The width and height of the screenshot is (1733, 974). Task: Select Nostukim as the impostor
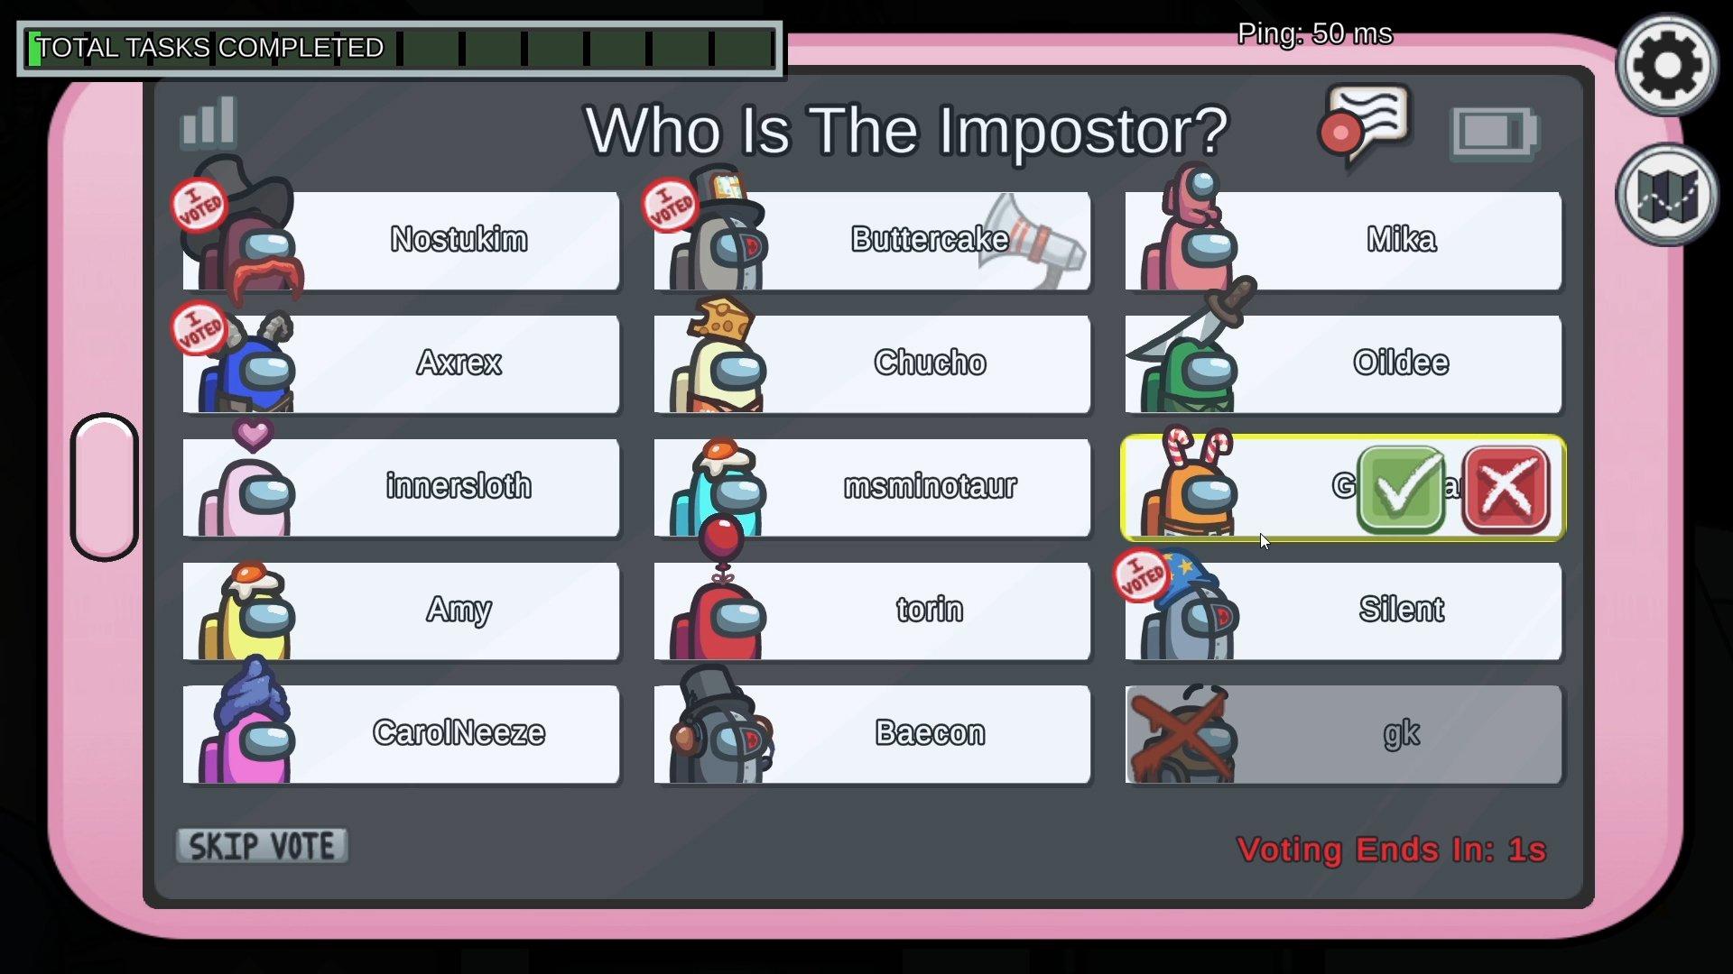point(457,238)
